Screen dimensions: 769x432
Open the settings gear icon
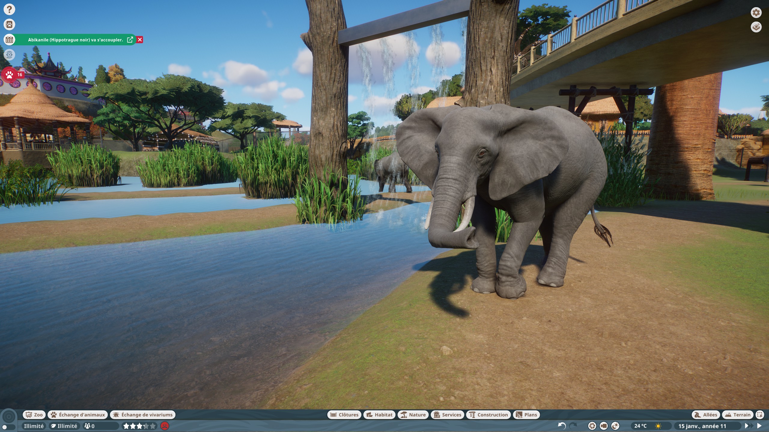[x=756, y=13]
